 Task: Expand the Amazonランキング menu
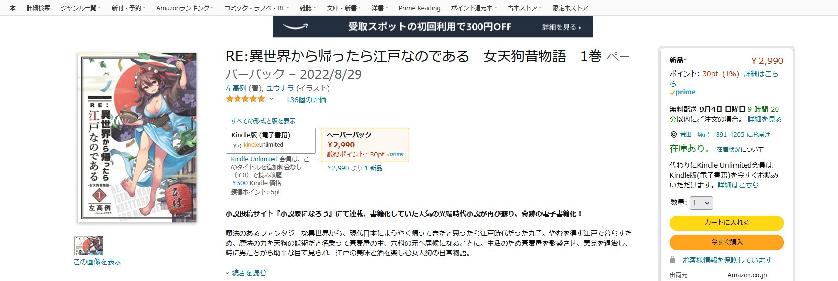pyautogui.click(x=185, y=8)
